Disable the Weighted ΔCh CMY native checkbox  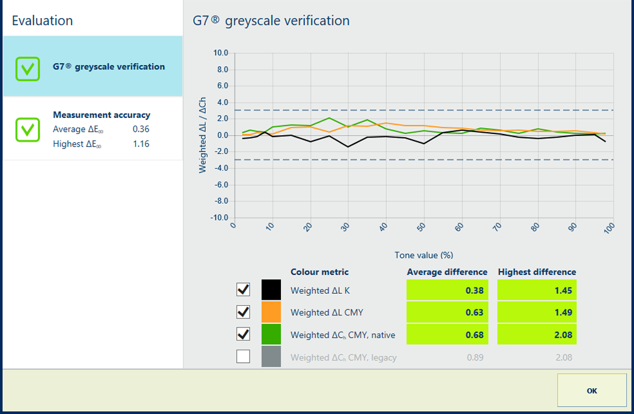coord(243,334)
